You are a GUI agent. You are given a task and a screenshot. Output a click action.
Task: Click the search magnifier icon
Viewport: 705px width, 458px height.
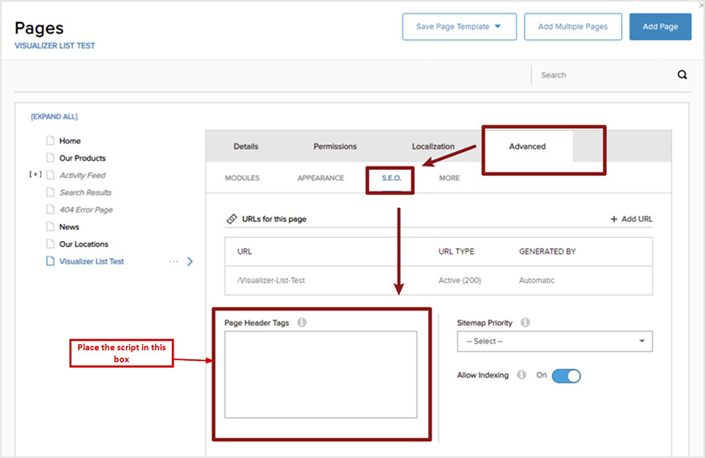point(682,75)
